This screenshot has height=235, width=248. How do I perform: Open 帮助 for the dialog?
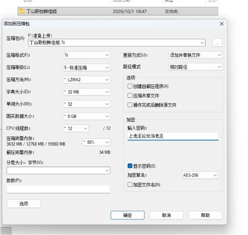pyautogui.click(x=205, y=215)
